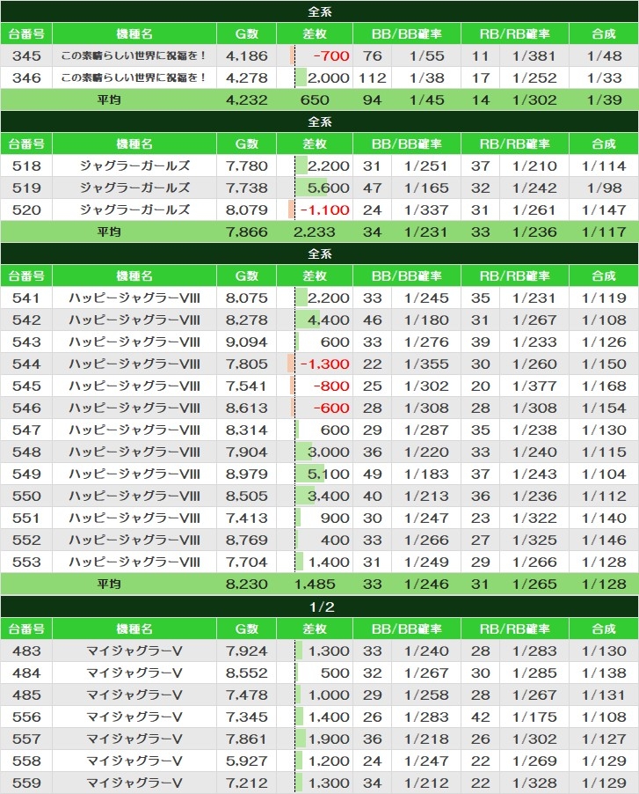Select combined probability 1/98 in row 519
This screenshot has width=639, height=794.
(x=604, y=187)
